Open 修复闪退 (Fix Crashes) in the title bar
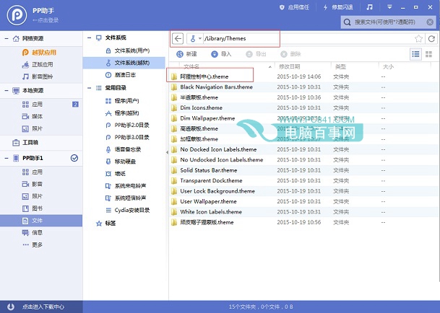Image resolution: width=440 pixels, height=313 pixels. pos(337,7)
